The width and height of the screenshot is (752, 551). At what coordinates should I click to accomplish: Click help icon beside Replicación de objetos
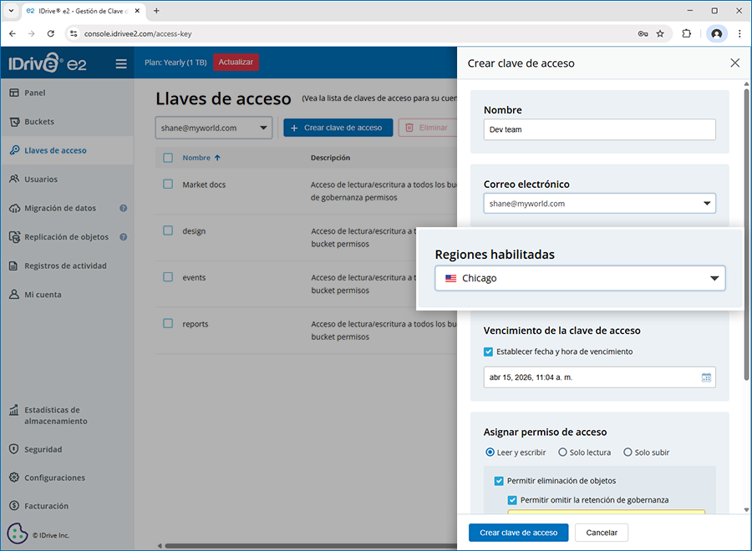tap(123, 237)
